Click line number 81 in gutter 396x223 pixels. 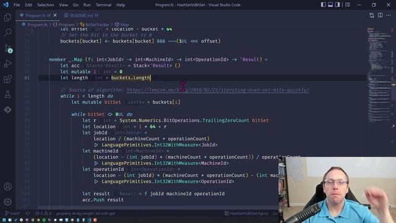[27, 78]
